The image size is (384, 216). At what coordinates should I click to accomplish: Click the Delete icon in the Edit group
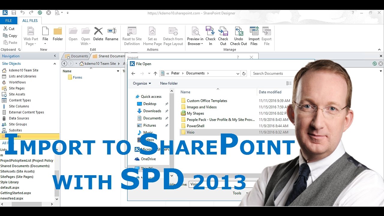[x=98, y=31]
